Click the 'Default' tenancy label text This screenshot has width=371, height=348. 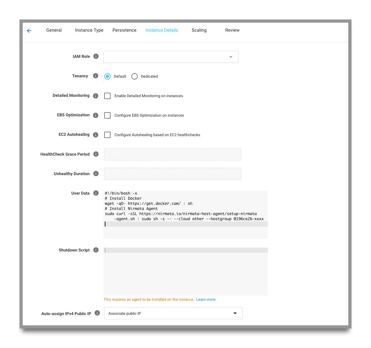pos(120,76)
